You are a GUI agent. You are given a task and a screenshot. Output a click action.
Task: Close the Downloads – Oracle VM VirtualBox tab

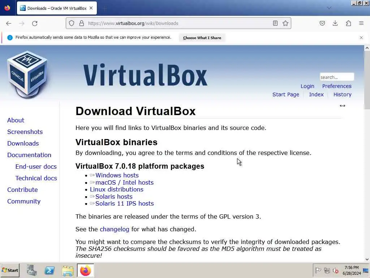click(x=91, y=8)
